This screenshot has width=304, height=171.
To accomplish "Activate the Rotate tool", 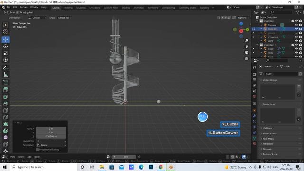I will pyautogui.click(x=6, y=47).
